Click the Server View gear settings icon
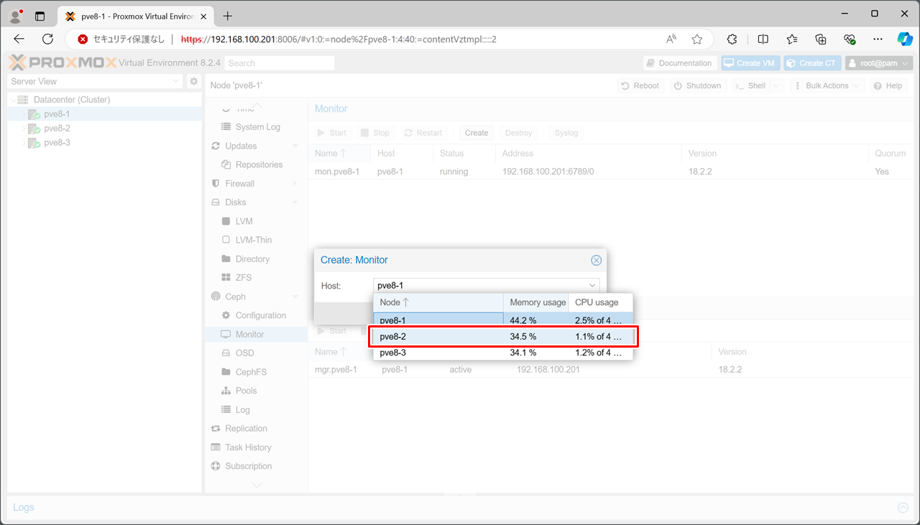This screenshot has height=525, width=920. [x=193, y=82]
